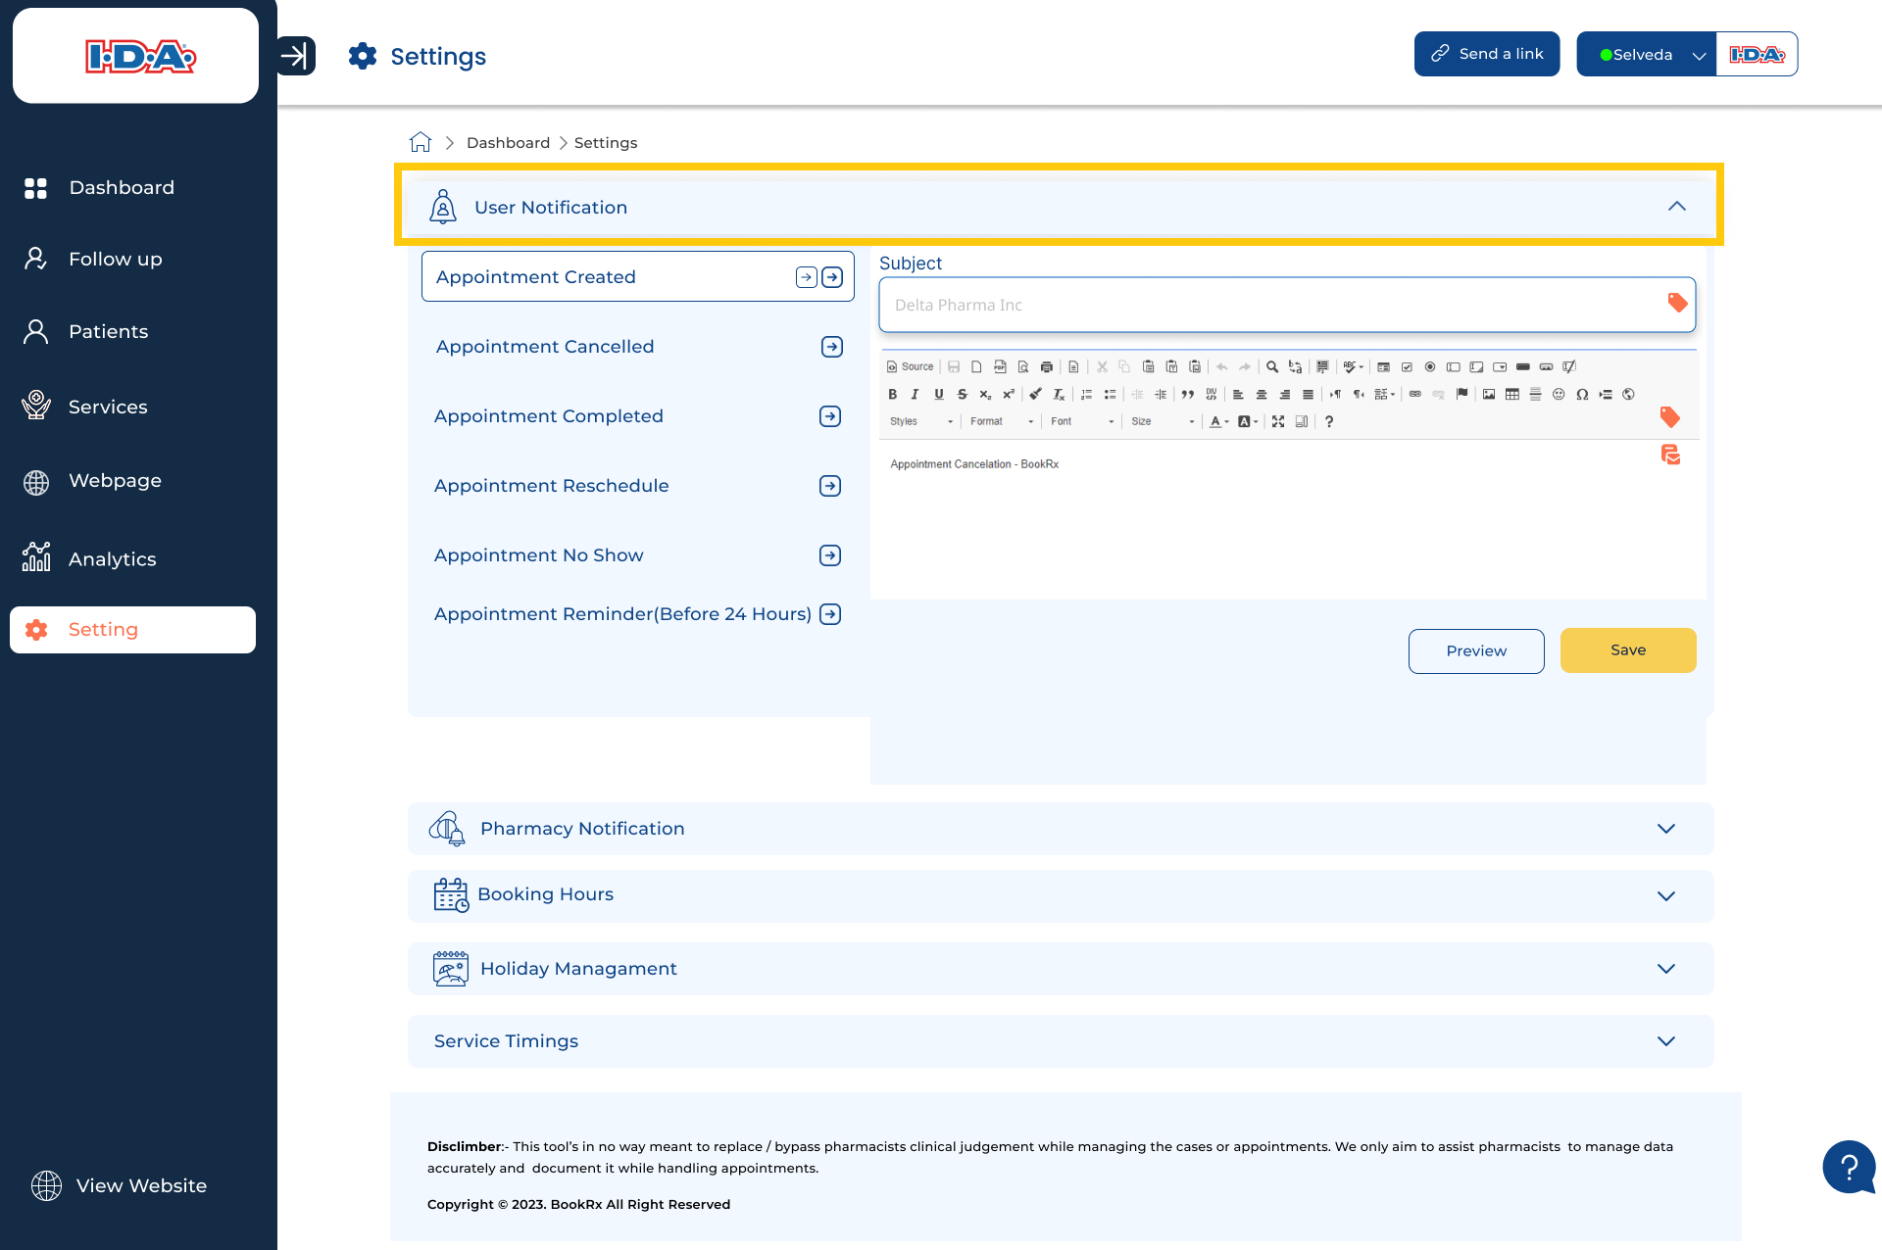Insert special character with omega icon
The image size is (1882, 1250).
pos(1581,394)
